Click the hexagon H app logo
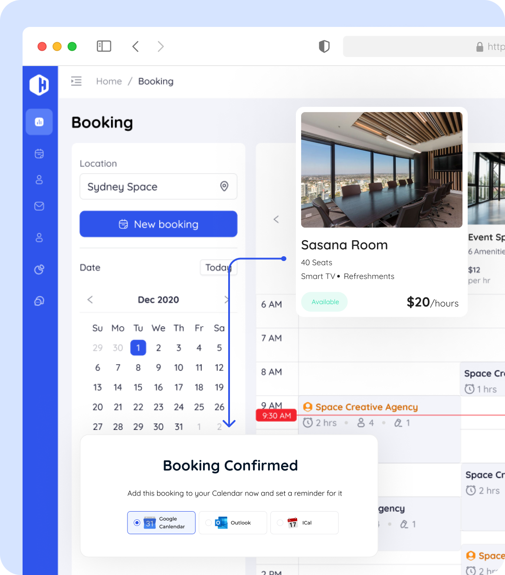505x575 pixels. [39, 84]
